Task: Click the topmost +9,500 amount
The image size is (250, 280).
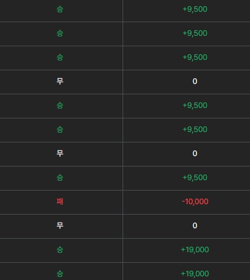Action: coord(195,9)
